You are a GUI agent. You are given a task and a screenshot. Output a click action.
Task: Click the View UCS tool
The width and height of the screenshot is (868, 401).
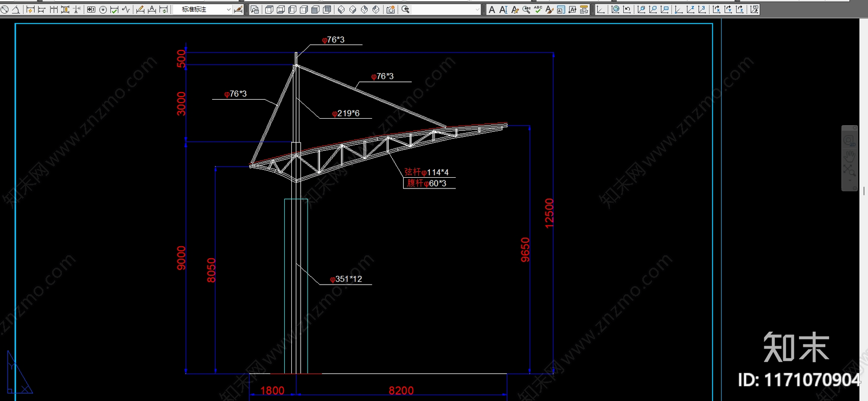pos(665,9)
